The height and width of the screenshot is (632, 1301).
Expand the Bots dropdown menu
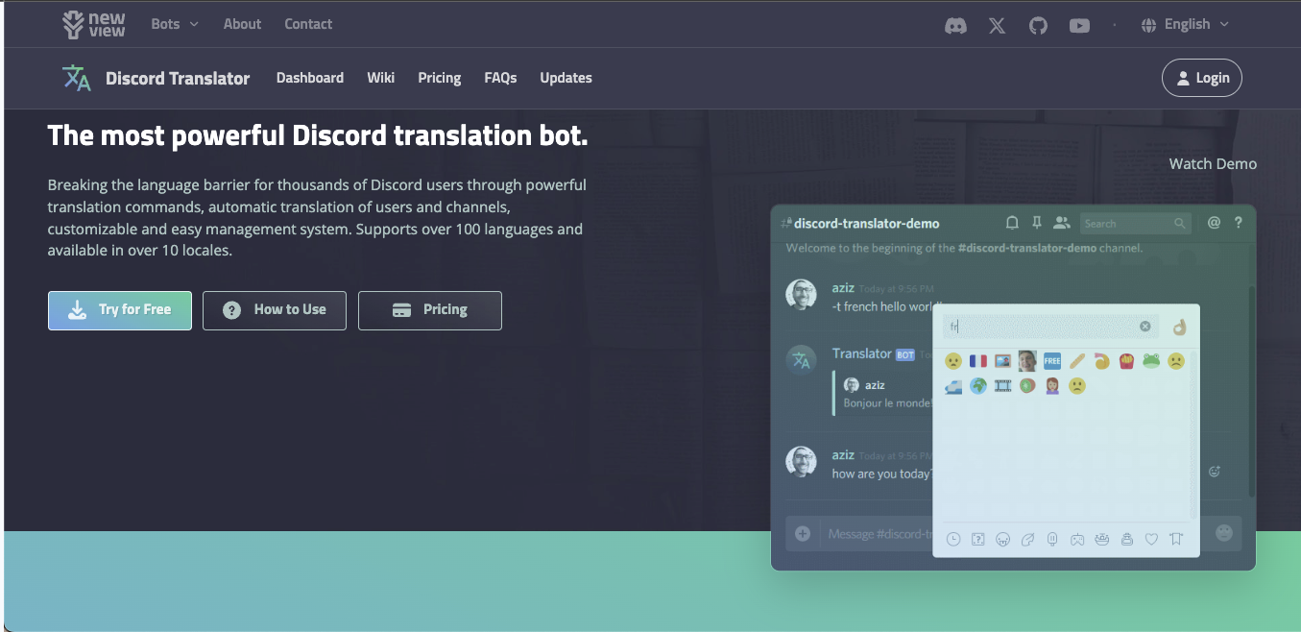point(175,24)
